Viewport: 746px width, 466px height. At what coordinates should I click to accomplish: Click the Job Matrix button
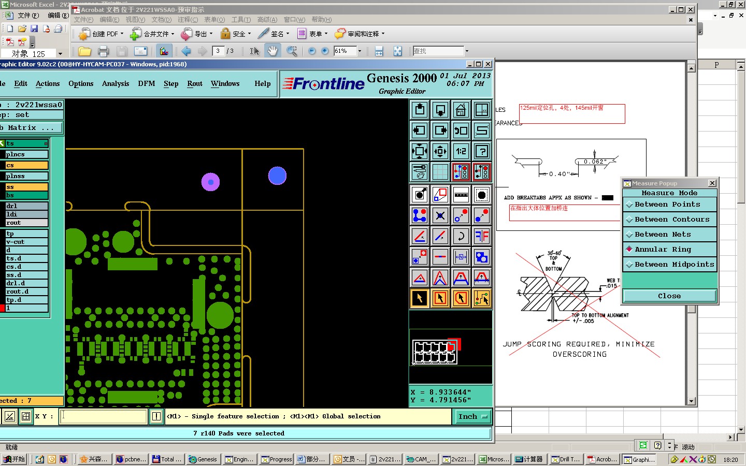coord(31,127)
